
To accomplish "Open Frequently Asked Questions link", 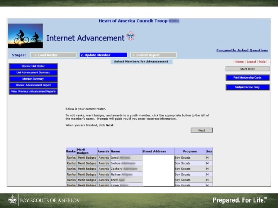I will click(242, 50).
